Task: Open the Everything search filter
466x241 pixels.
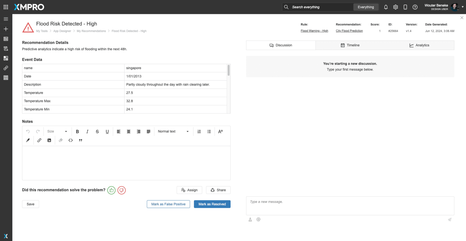Action: point(366,7)
